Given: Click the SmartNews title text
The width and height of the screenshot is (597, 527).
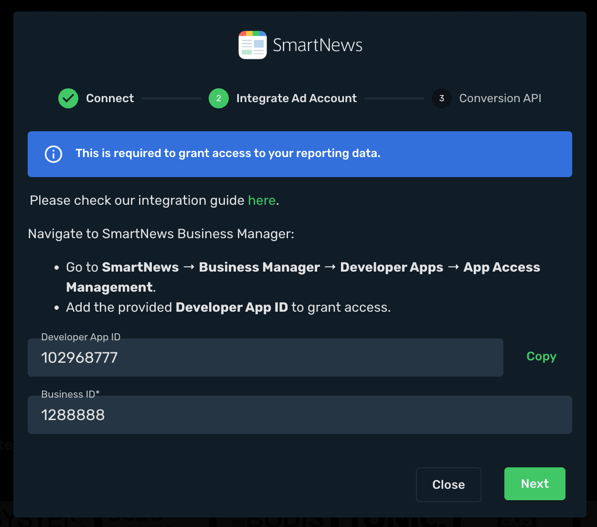Looking at the screenshot, I should (318, 45).
